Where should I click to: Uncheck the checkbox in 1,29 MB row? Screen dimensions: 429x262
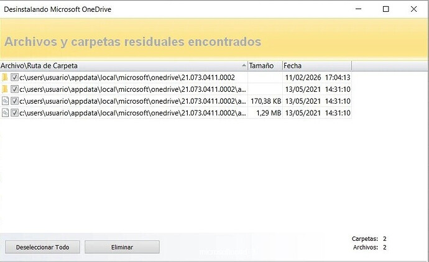pos(14,112)
